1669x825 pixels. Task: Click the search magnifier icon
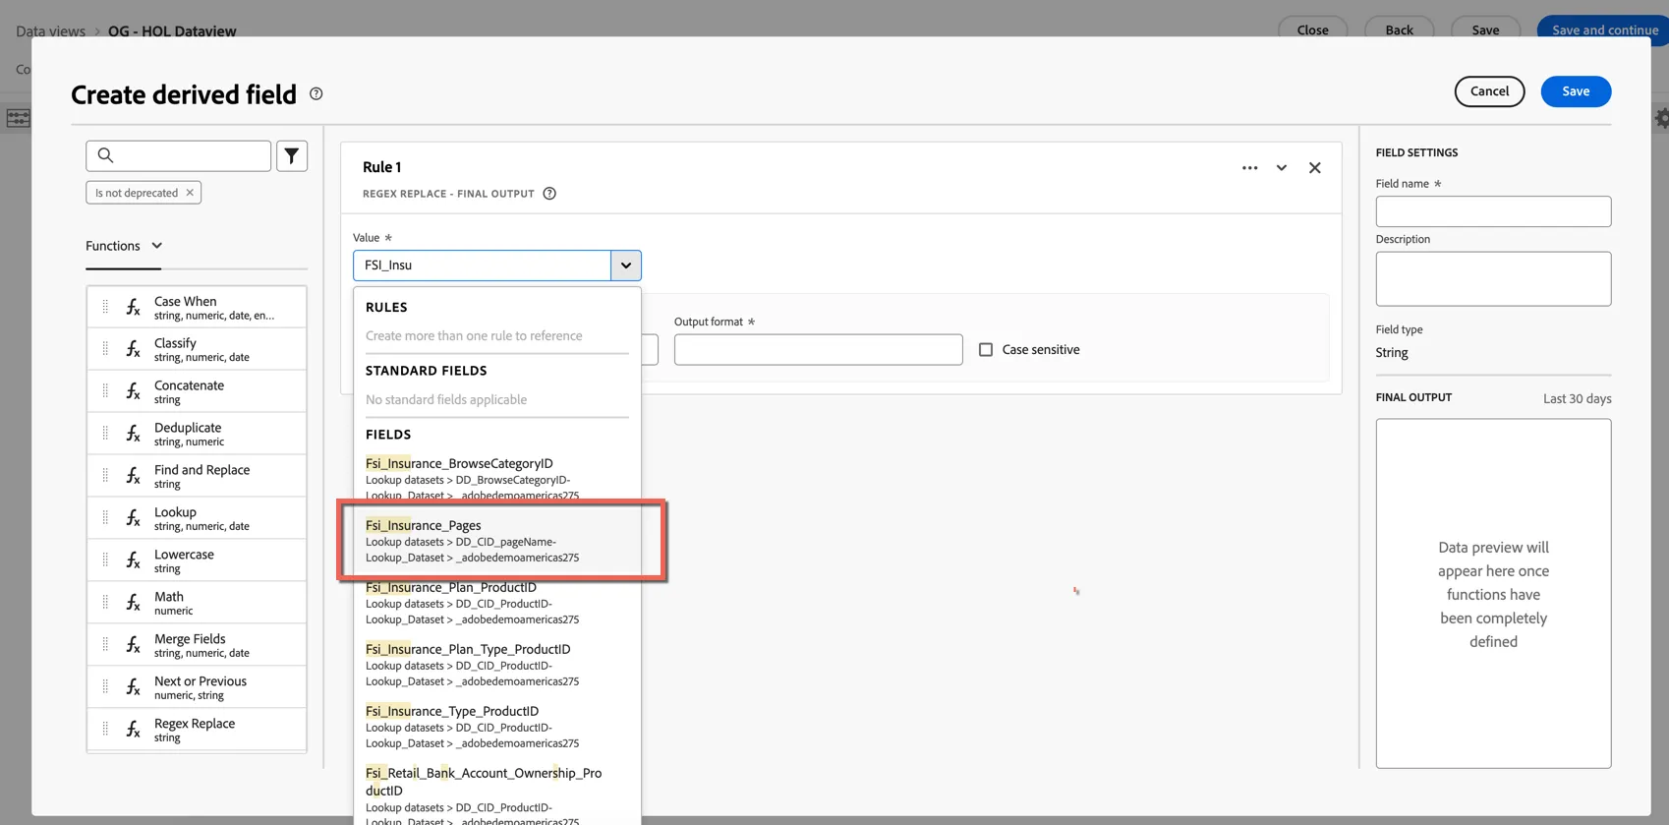(x=105, y=155)
